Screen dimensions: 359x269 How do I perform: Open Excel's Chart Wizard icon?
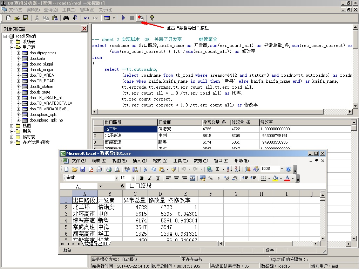(x=248, y=169)
